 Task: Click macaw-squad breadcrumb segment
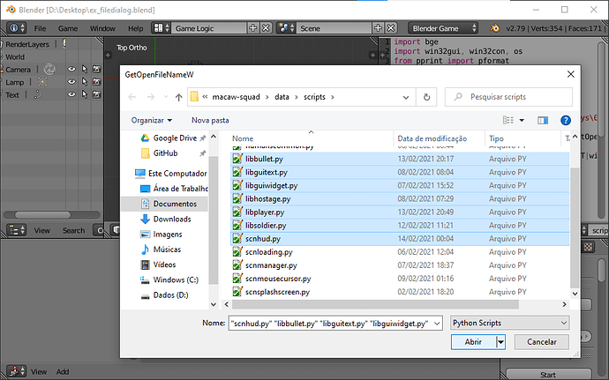point(237,97)
